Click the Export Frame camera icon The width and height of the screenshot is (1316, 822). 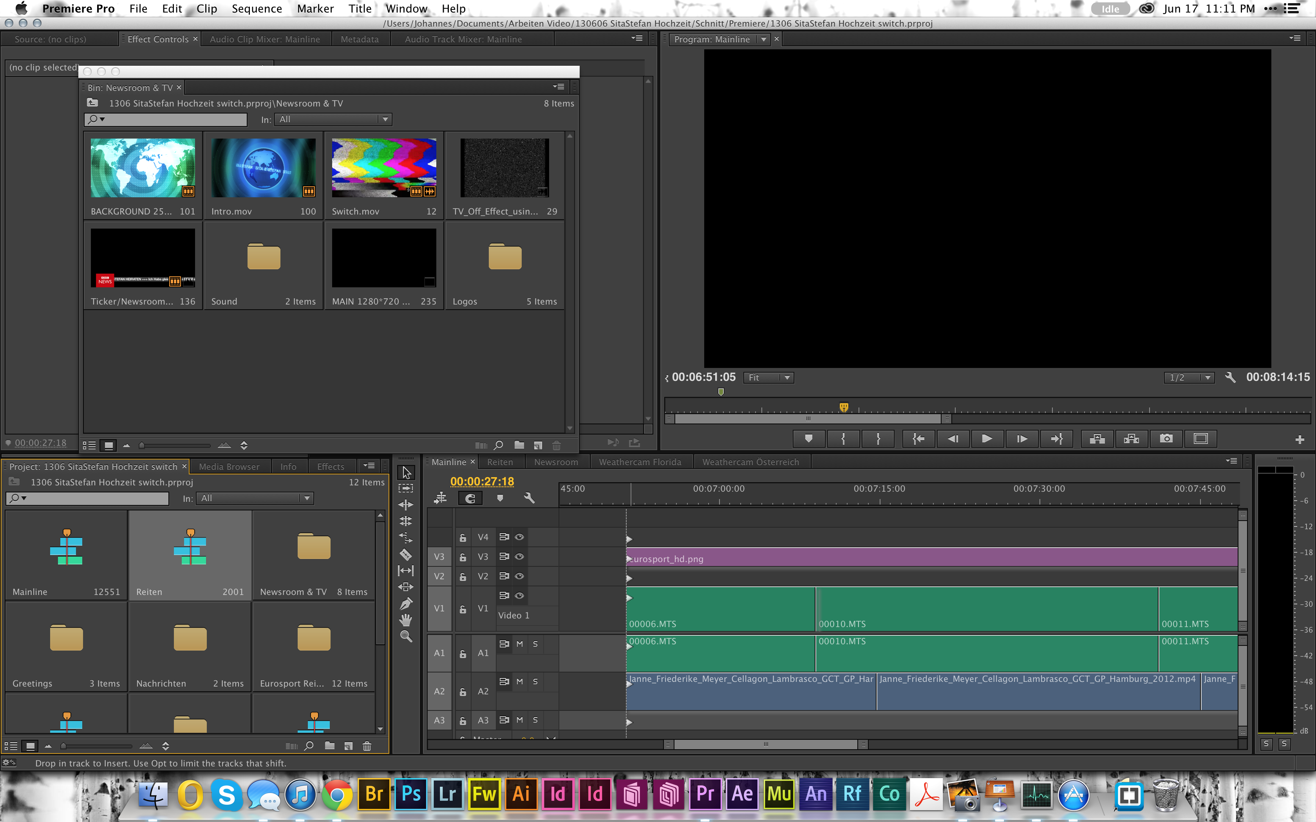pyautogui.click(x=1166, y=439)
